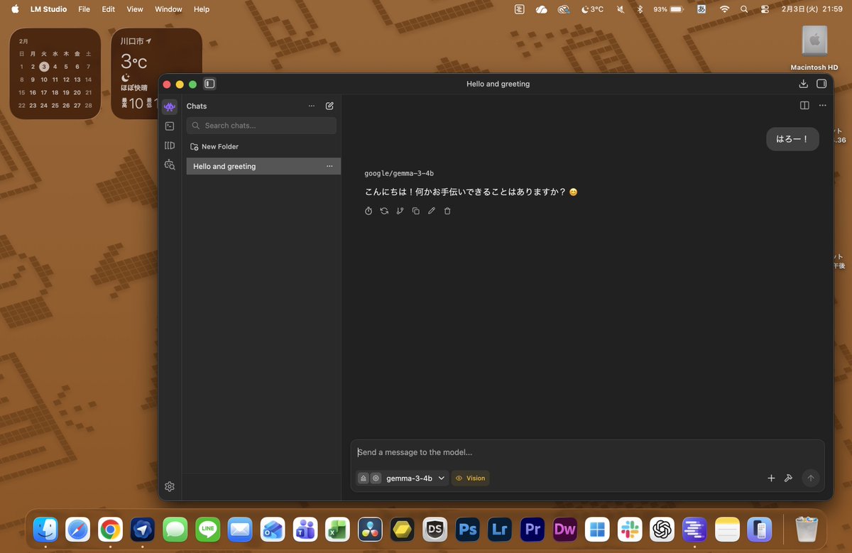Open the settings gear in LM Studio sidebar

[x=169, y=486]
